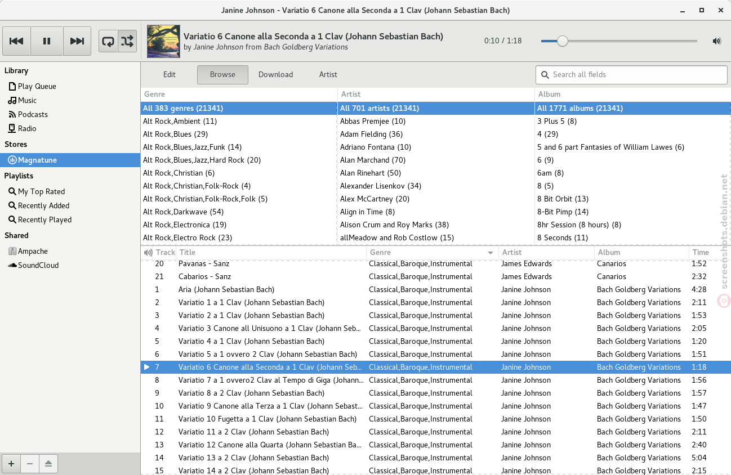Mute via the volume speaker icon

click(716, 41)
